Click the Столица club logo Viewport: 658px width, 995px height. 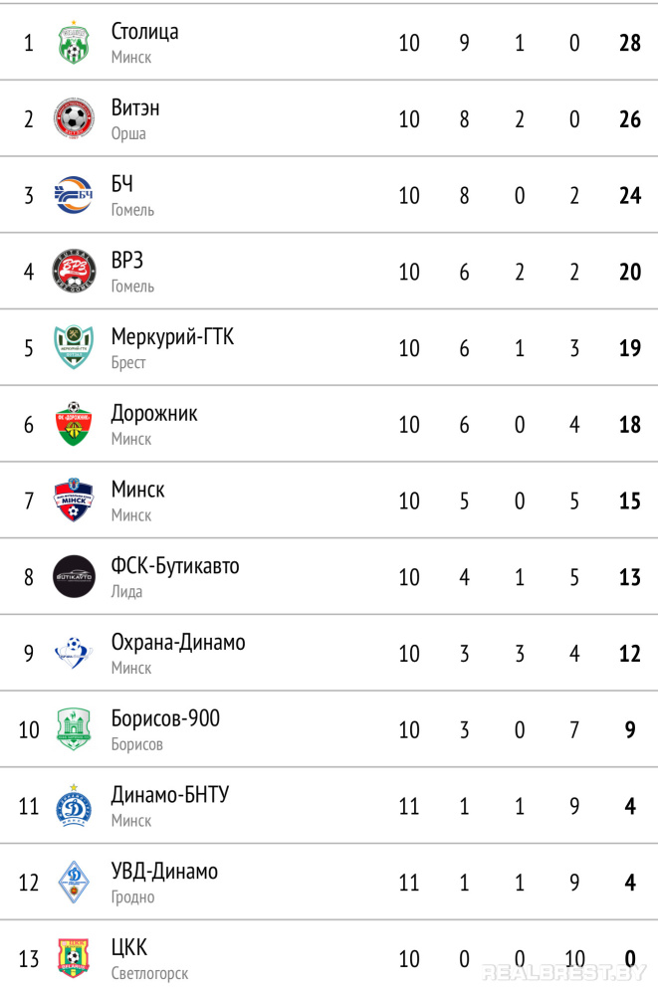tap(74, 43)
